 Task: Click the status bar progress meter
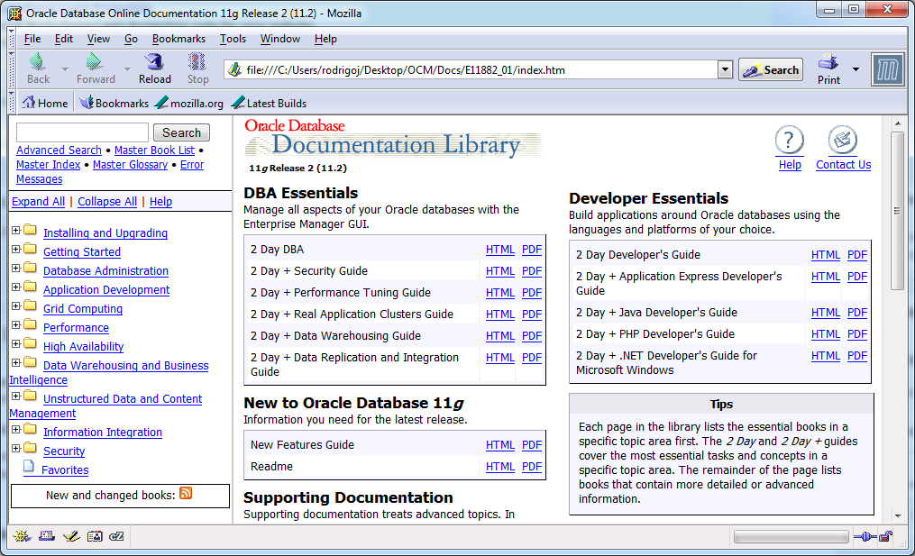[x=791, y=537]
